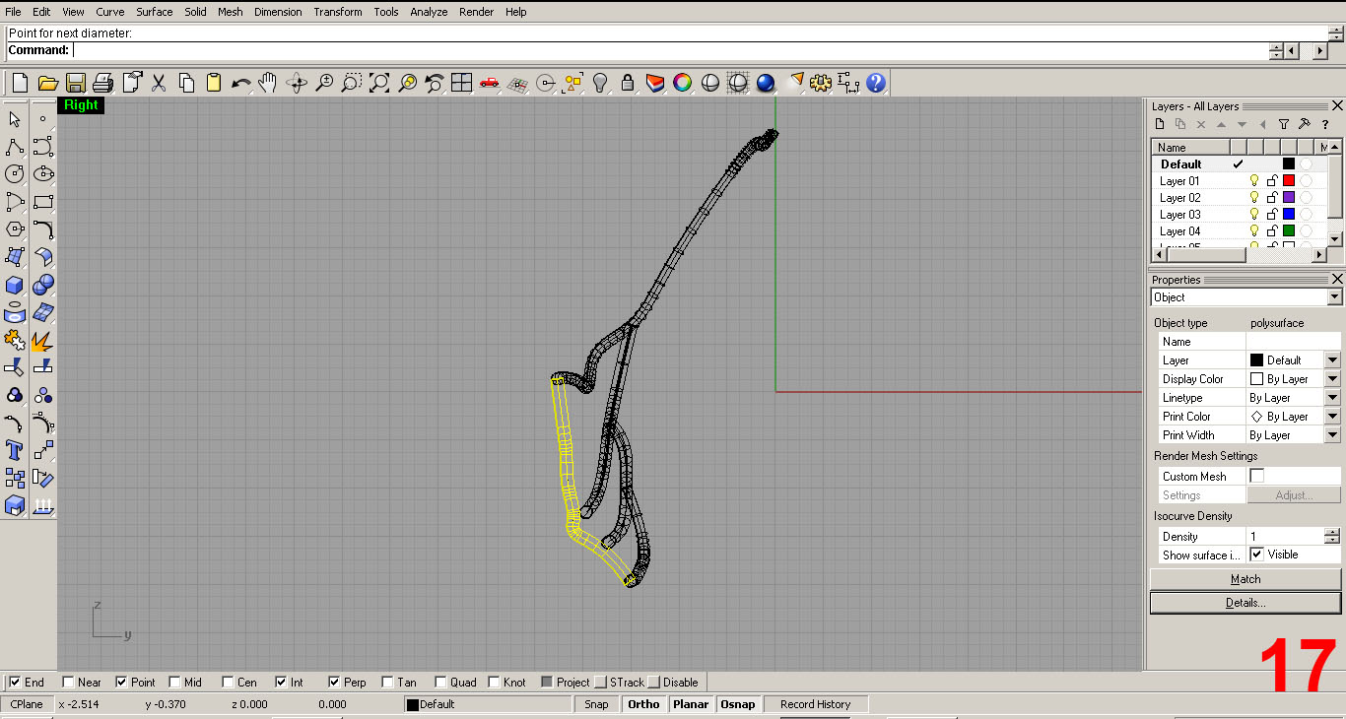This screenshot has width=1346, height=719.
Task: Open the File menu
Action: tap(13, 12)
